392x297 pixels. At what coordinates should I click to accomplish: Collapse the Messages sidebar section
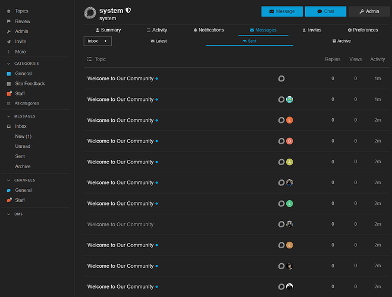pos(21,116)
